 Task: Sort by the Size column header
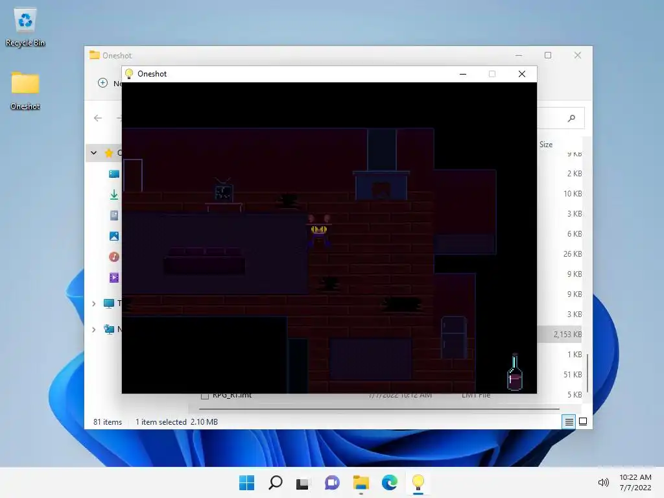(x=546, y=145)
